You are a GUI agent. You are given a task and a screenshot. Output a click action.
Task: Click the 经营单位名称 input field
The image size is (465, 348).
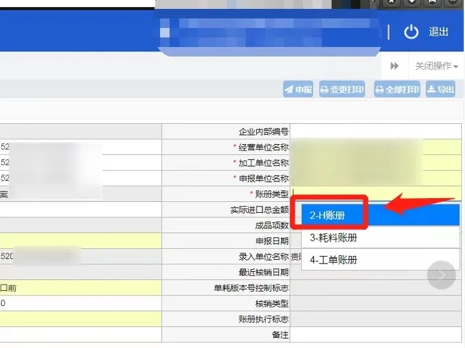(x=375, y=147)
